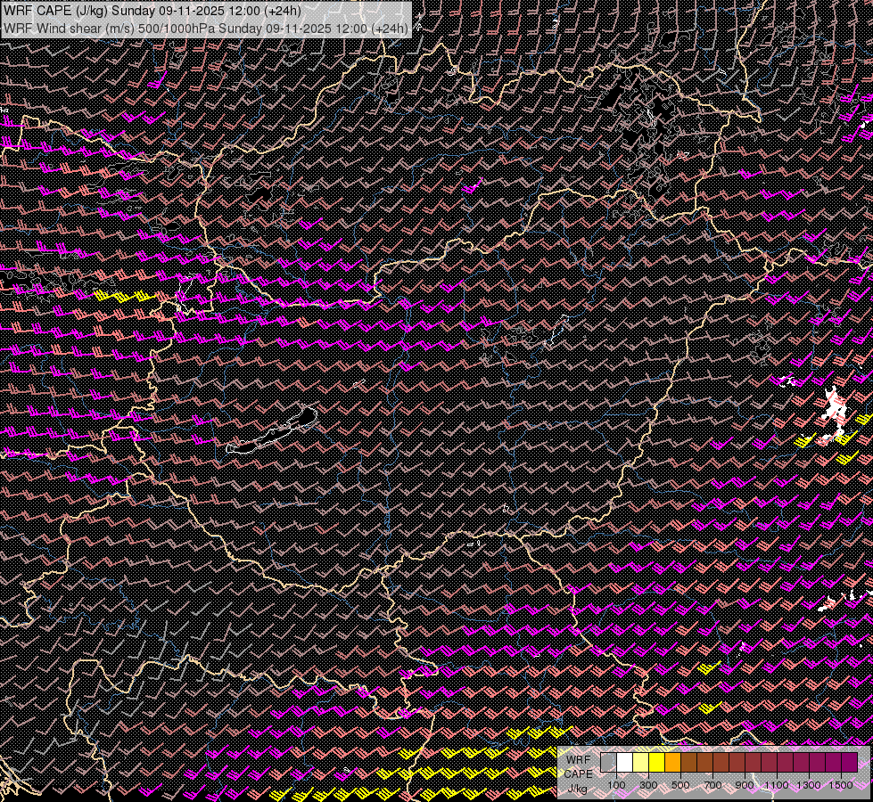Image resolution: width=873 pixels, height=802 pixels.
Task: Click the gray first swatch in legend
Action: pyautogui.click(x=608, y=763)
